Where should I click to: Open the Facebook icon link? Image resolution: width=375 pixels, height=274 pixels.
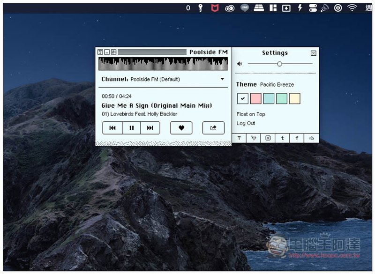tap(297, 138)
